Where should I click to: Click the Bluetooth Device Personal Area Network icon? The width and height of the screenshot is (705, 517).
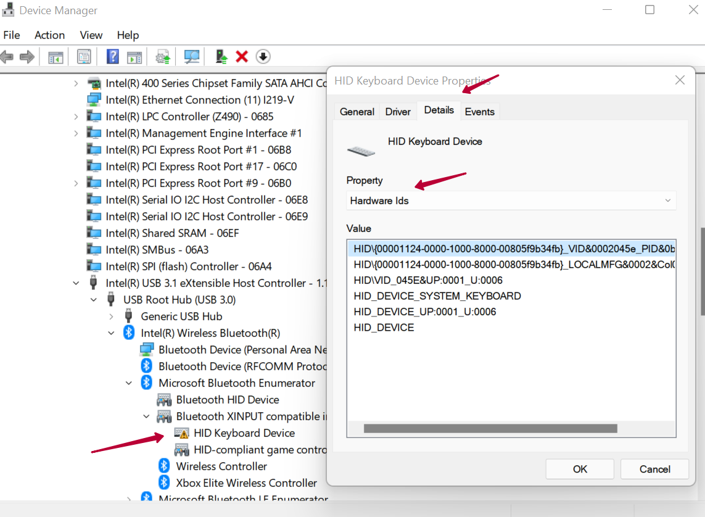pyautogui.click(x=147, y=349)
